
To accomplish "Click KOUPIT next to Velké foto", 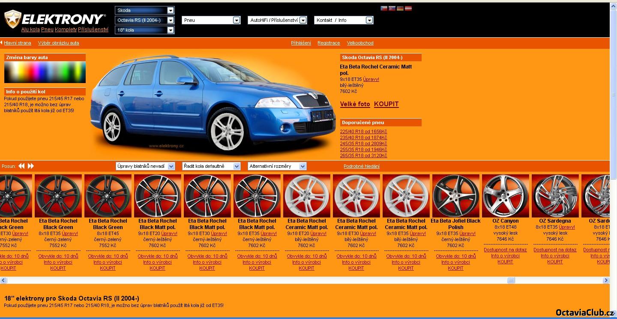I will point(386,104).
